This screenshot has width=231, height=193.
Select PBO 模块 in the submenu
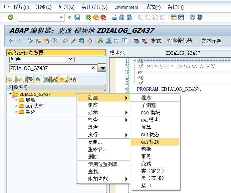(x=155, y=112)
